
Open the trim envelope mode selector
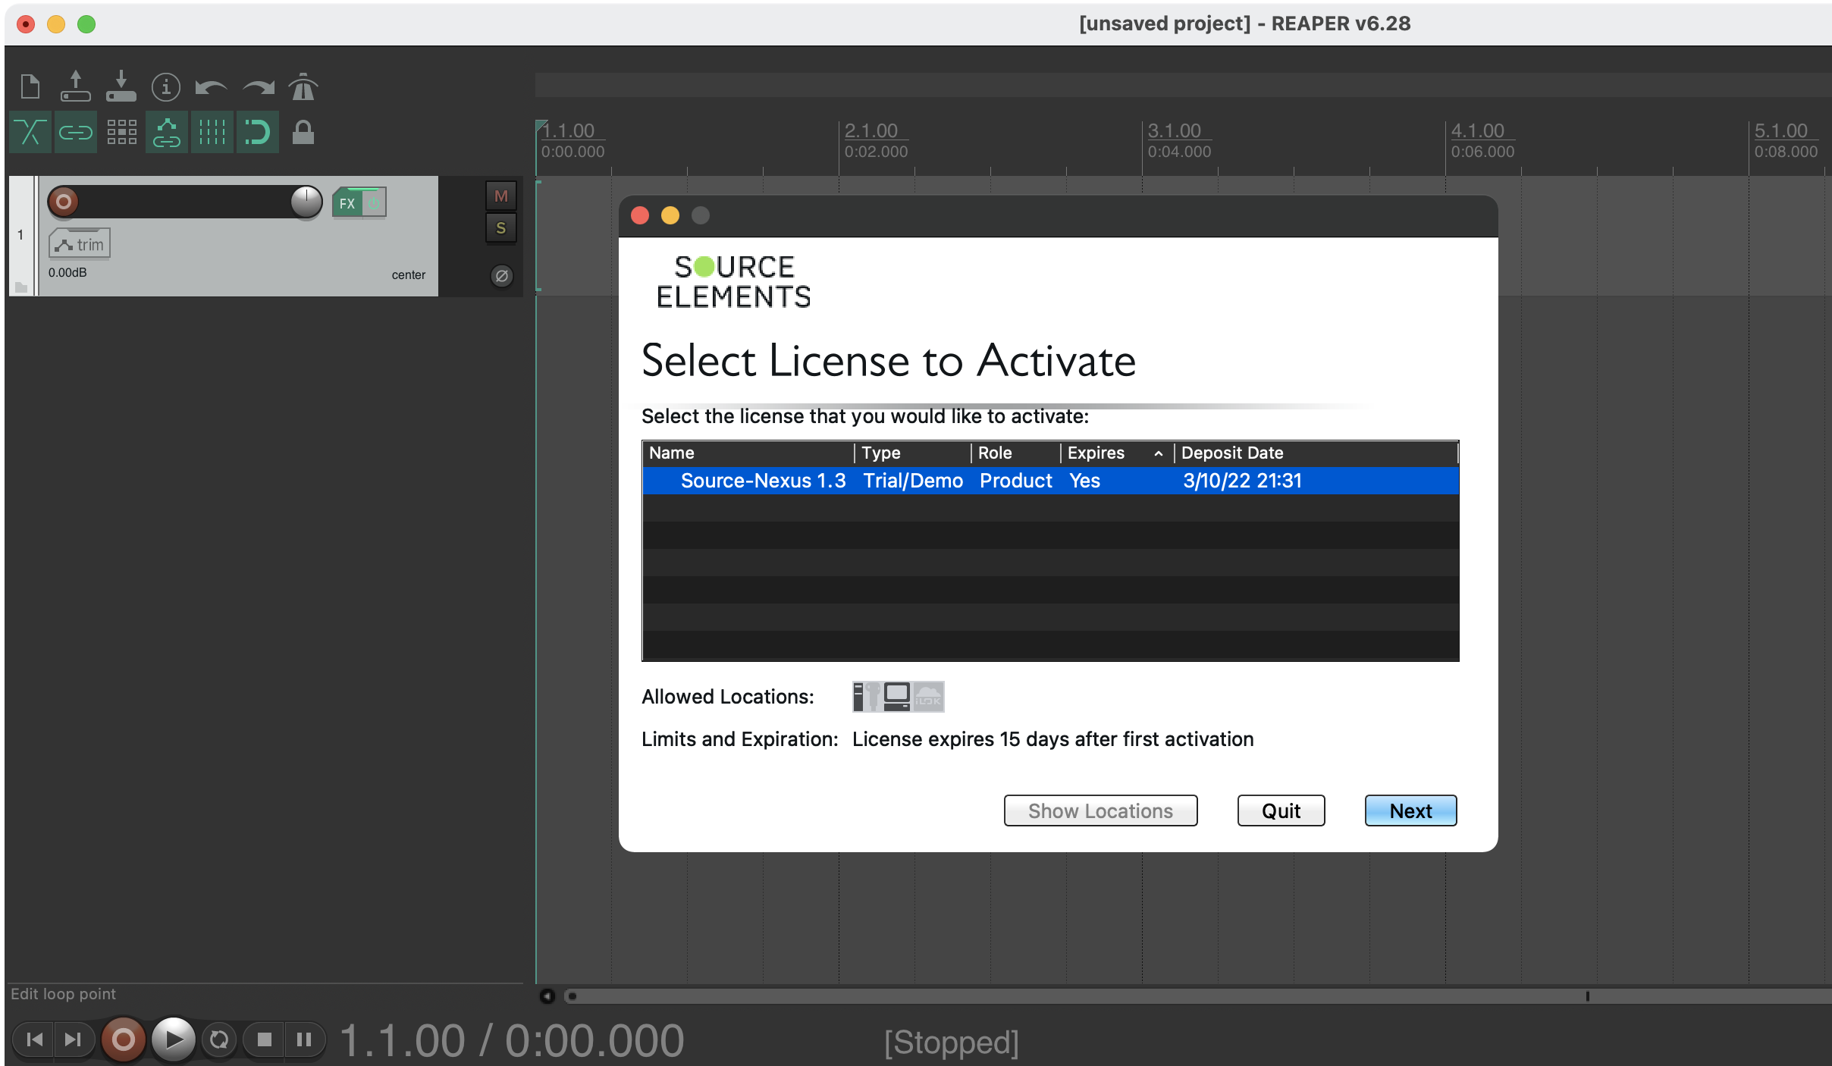[x=80, y=244]
